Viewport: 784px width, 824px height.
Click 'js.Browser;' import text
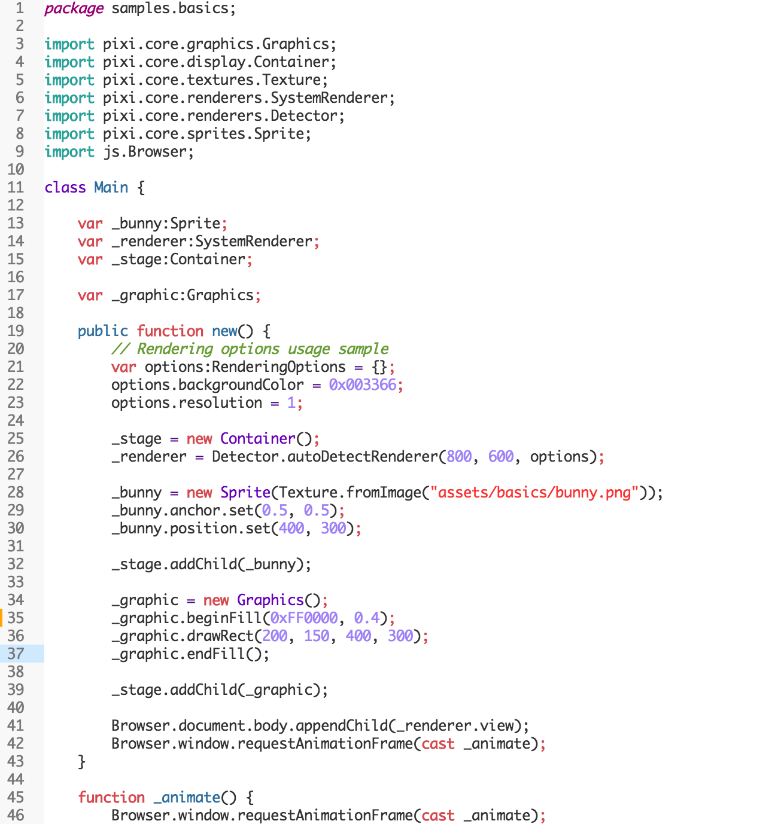pos(148,152)
